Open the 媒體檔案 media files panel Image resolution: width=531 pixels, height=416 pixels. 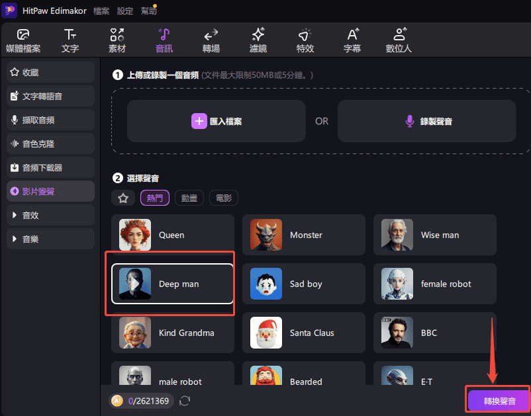pos(23,40)
